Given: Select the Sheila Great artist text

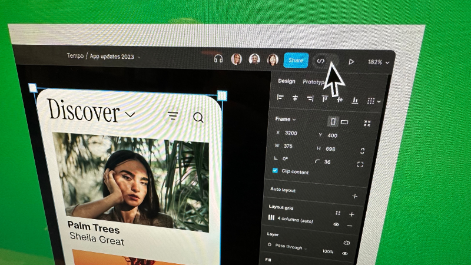Looking at the screenshot, I should pos(97,238).
